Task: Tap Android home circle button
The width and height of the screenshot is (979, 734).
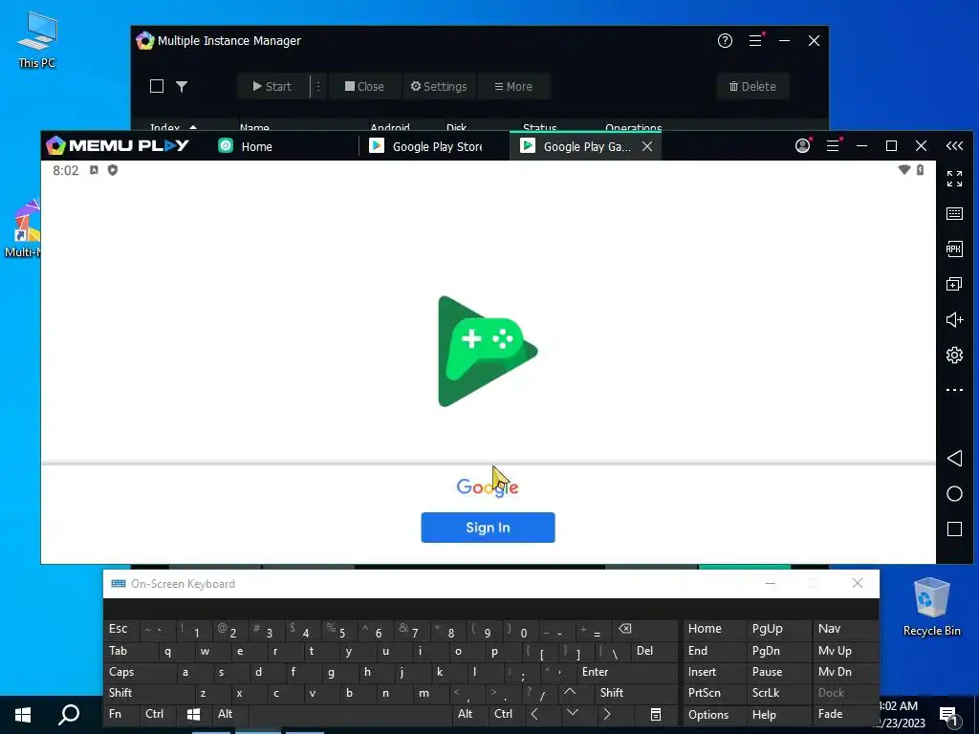Action: click(x=954, y=494)
